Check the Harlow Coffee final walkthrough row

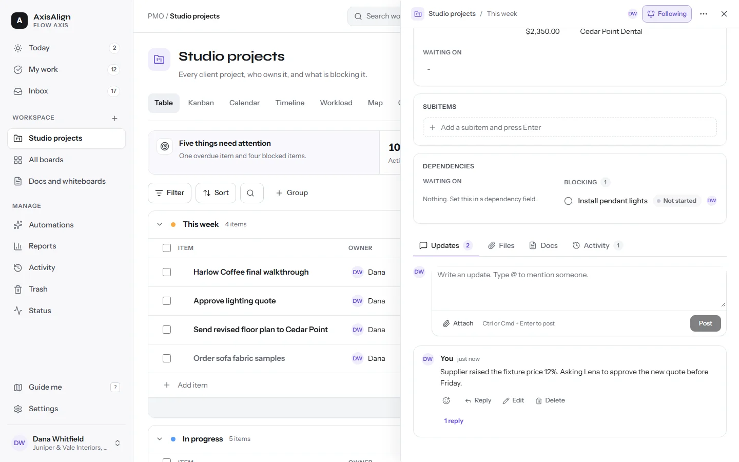point(167,272)
